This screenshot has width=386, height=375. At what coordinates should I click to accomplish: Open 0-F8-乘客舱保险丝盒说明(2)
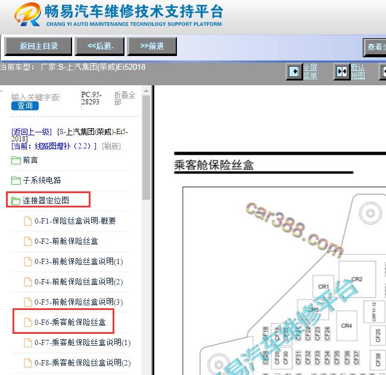[x=82, y=362]
